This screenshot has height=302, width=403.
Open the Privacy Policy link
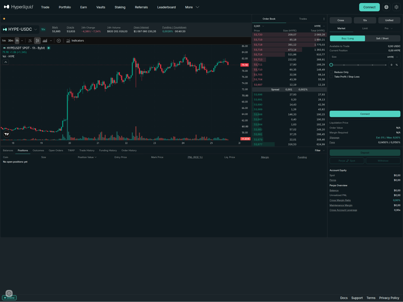(389, 298)
